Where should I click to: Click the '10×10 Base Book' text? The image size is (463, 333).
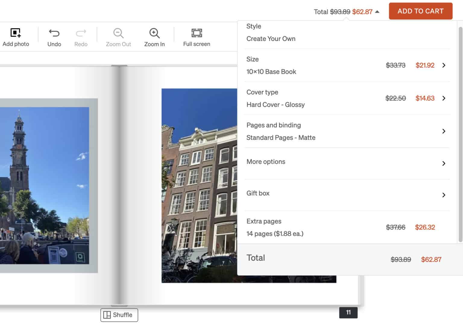(x=271, y=72)
